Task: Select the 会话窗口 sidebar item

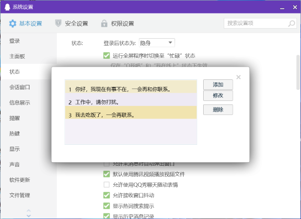Action: click(x=20, y=87)
